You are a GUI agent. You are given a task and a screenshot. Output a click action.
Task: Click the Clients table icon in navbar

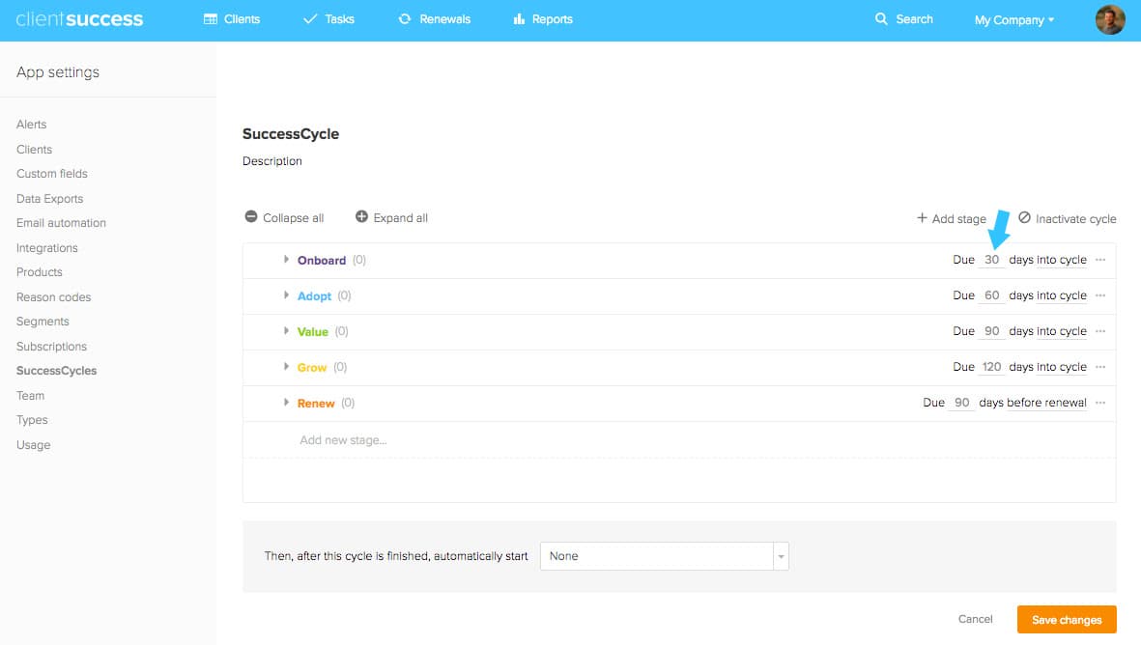point(211,19)
